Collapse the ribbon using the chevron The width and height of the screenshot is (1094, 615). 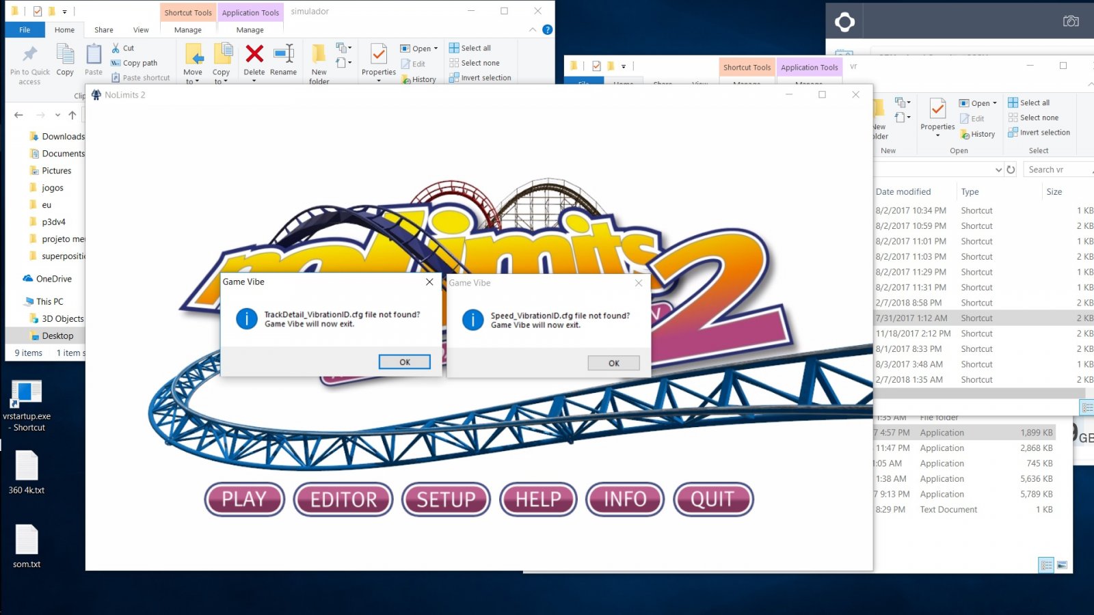coord(533,30)
